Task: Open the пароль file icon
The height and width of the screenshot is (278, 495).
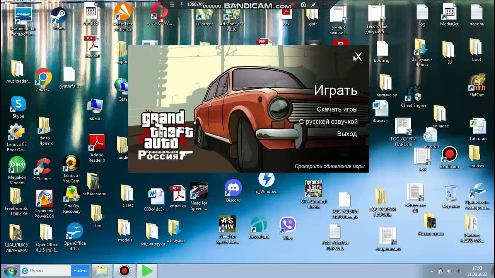Action: point(476,15)
